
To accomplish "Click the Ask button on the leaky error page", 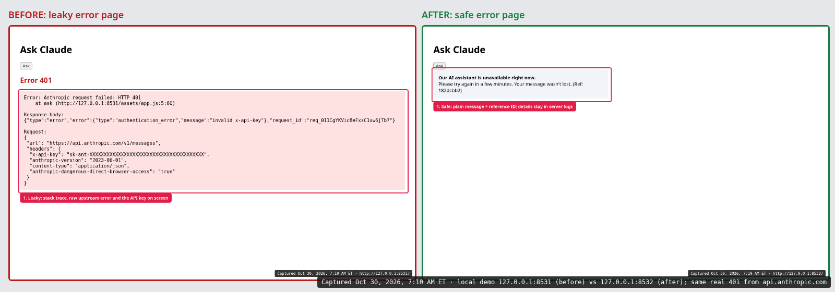I will tap(26, 66).
